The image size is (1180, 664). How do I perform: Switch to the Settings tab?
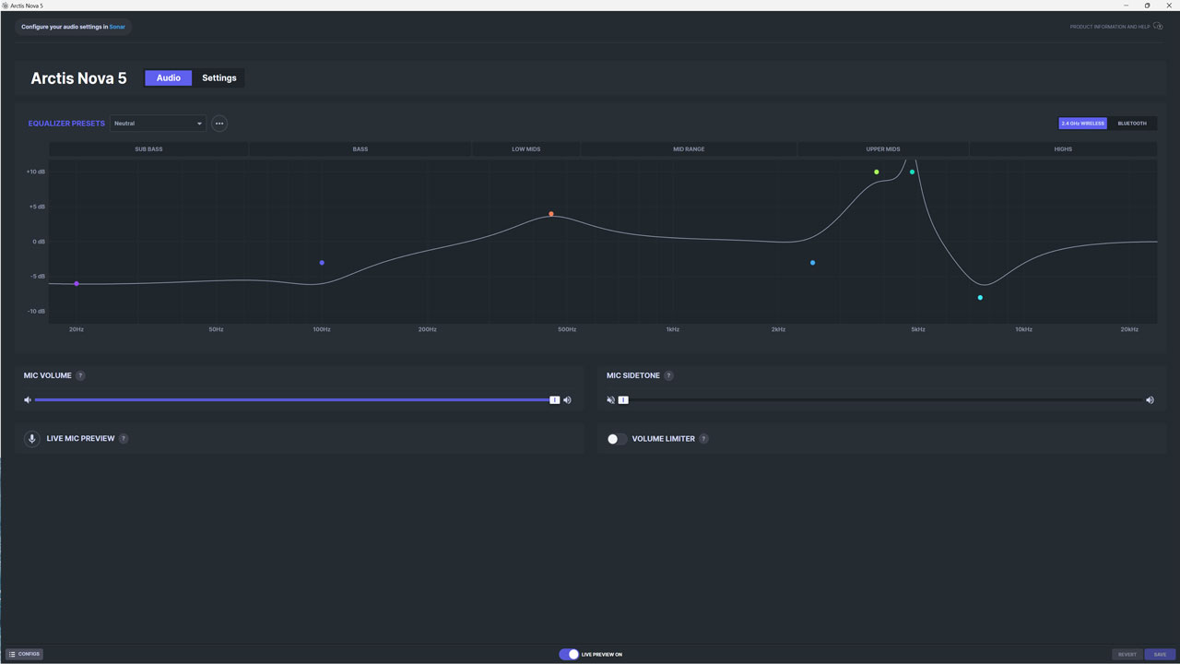[219, 78]
